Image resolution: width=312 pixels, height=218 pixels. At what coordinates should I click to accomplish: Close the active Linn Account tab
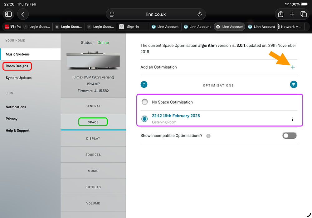[x=218, y=27]
